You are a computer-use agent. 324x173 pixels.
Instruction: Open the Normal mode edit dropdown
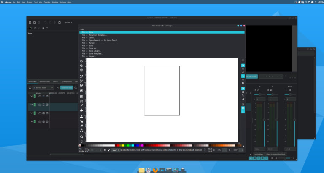43,88
